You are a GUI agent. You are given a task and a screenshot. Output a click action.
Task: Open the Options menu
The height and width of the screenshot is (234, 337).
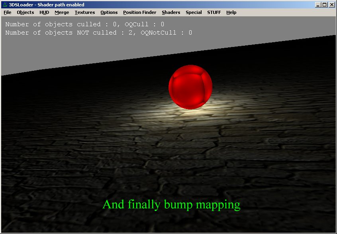(109, 12)
